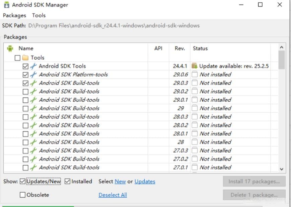
Task: Check the Tools folder checkbox
Action: (x=17, y=58)
